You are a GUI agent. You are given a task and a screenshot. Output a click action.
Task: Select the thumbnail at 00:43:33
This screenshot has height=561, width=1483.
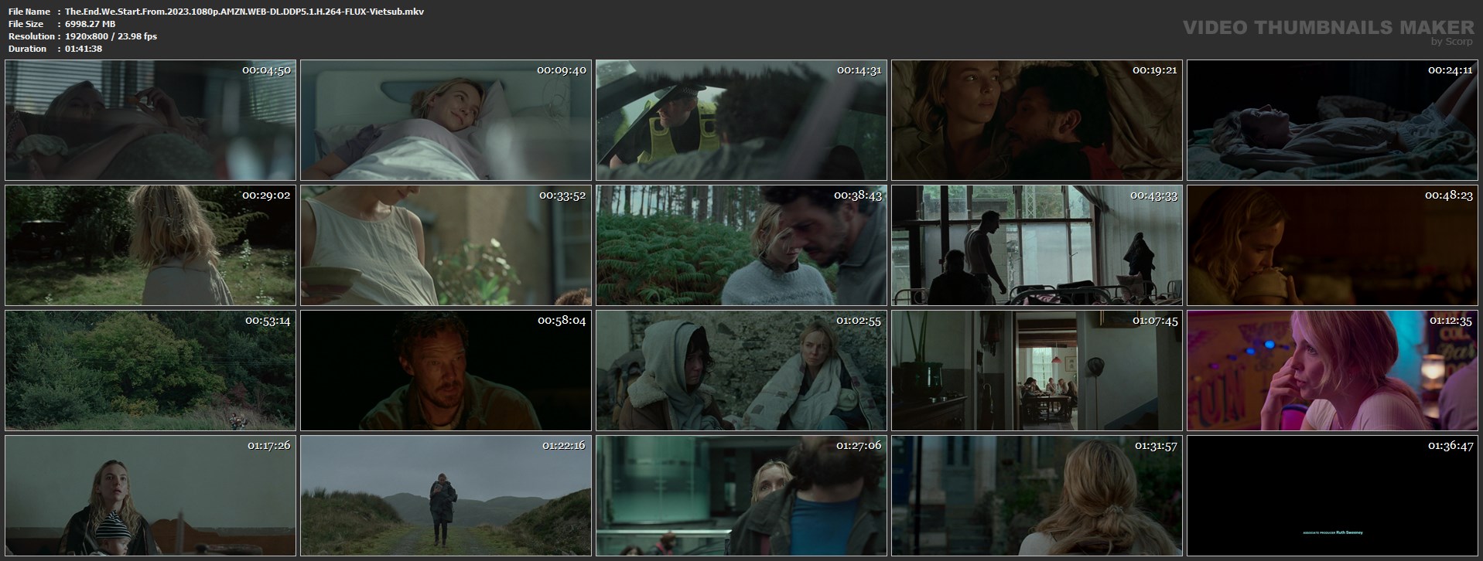tap(1037, 245)
